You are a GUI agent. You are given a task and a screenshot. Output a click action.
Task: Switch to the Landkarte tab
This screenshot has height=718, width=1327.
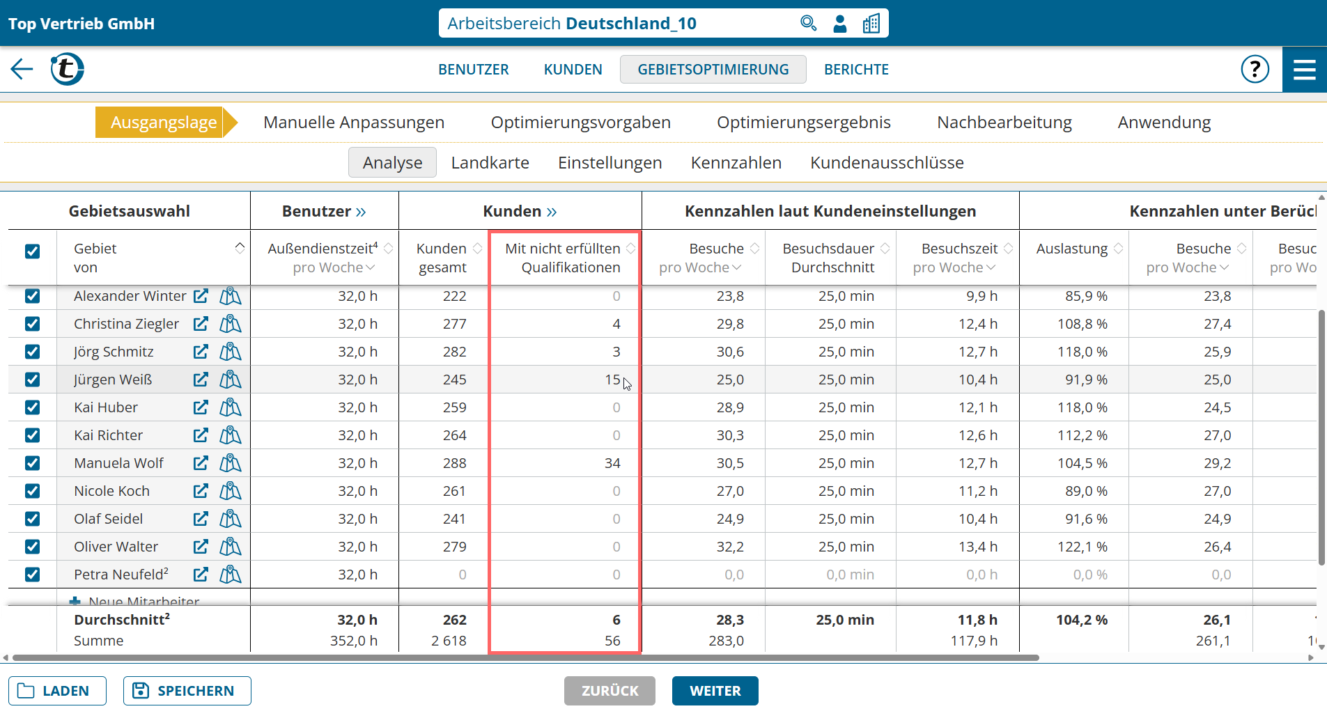[x=490, y=163]
